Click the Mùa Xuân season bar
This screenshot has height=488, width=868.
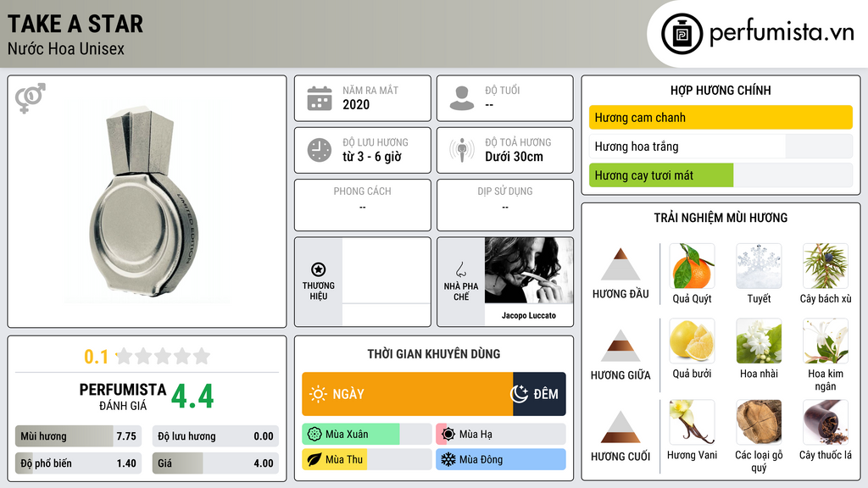pos(367,435)
